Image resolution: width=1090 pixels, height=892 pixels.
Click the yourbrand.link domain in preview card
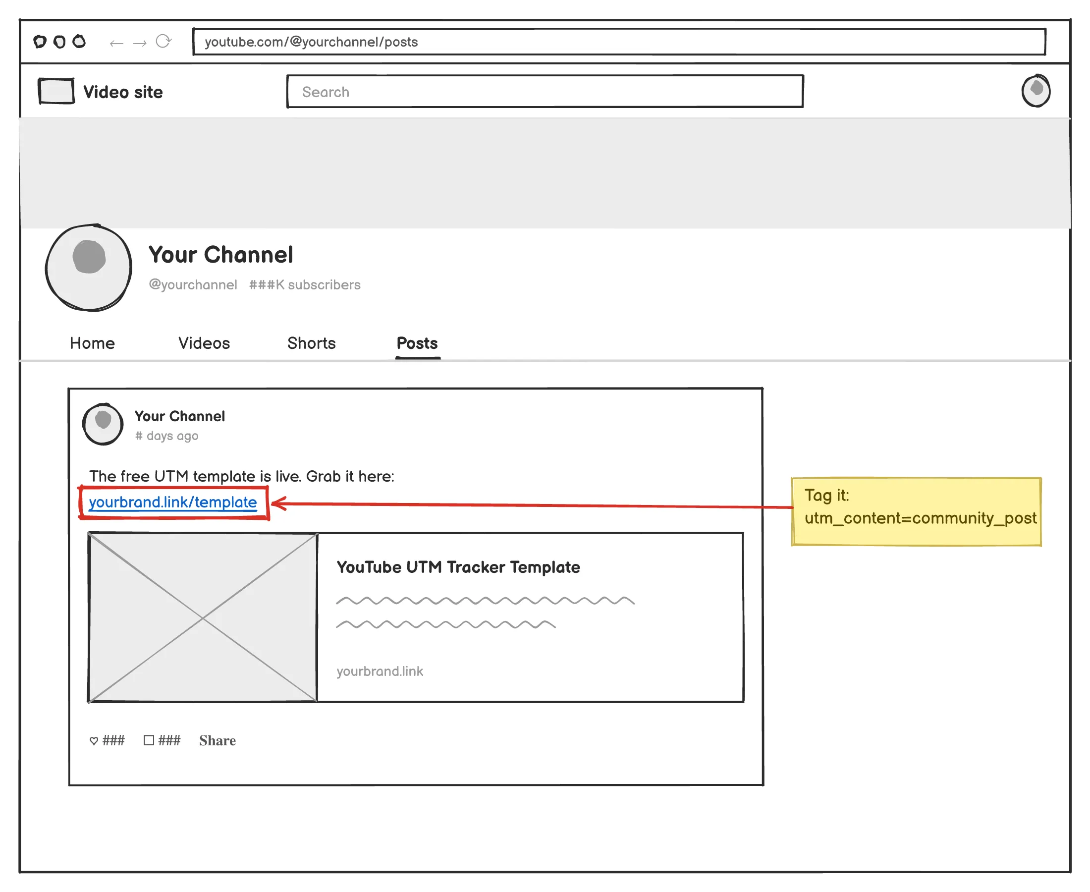[x=380, y=671]
